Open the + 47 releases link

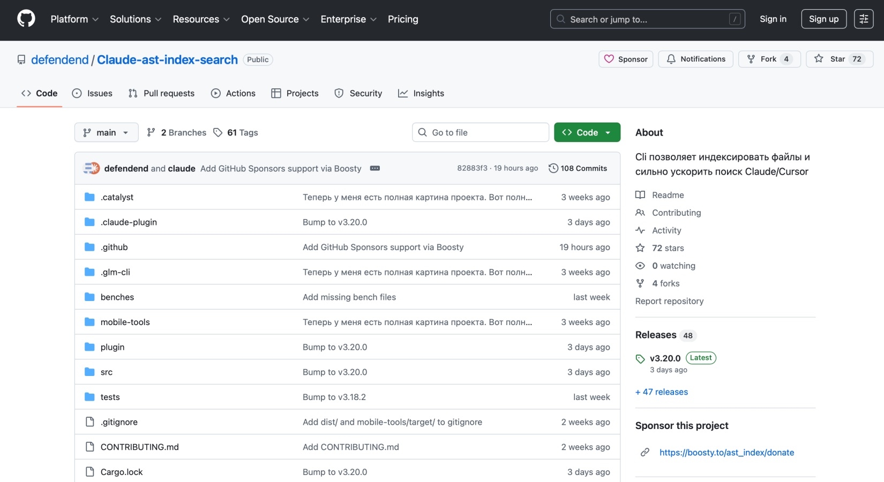[x=661, y=392]
